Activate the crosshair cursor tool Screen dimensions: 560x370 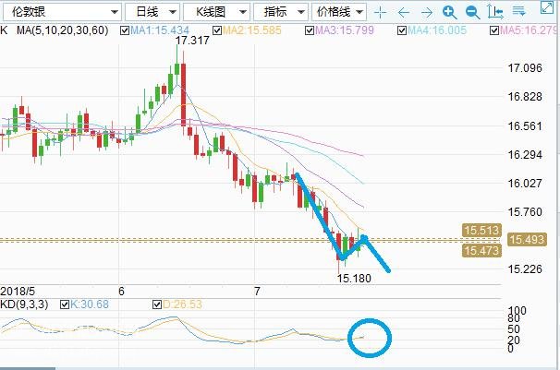coord(380,13)
